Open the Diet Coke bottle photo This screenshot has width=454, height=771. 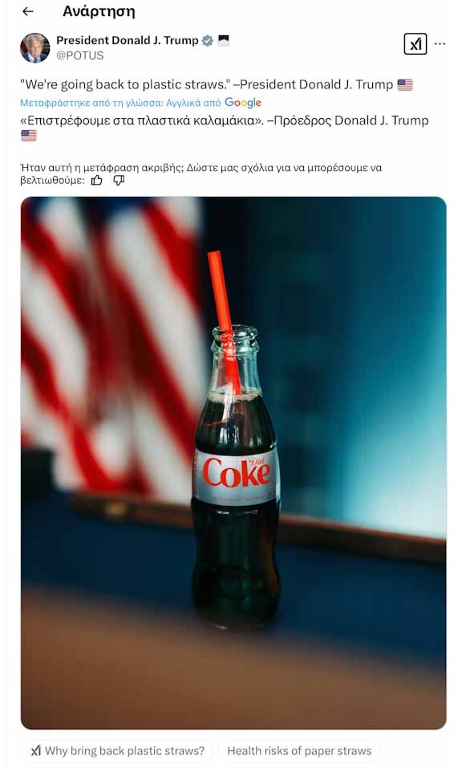point(233,463)
